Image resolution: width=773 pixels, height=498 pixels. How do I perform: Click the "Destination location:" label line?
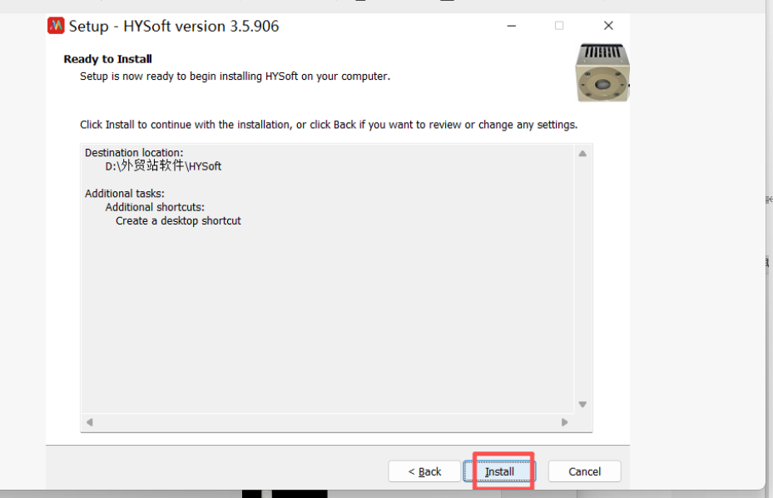pos(134,153)
